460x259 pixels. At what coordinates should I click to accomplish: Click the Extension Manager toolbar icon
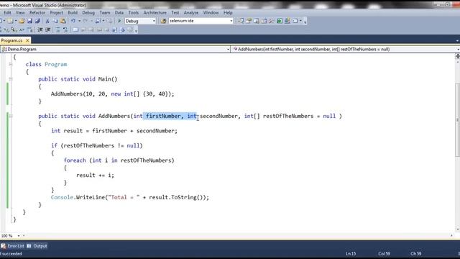click(x=287, y=21)
